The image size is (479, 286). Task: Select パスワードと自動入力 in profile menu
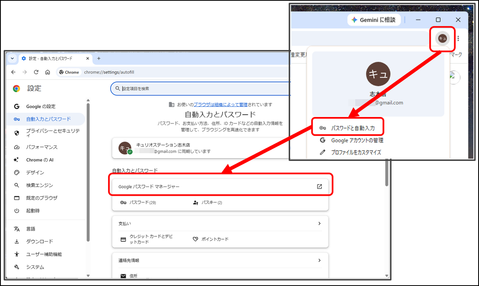(x=347, y=129)
